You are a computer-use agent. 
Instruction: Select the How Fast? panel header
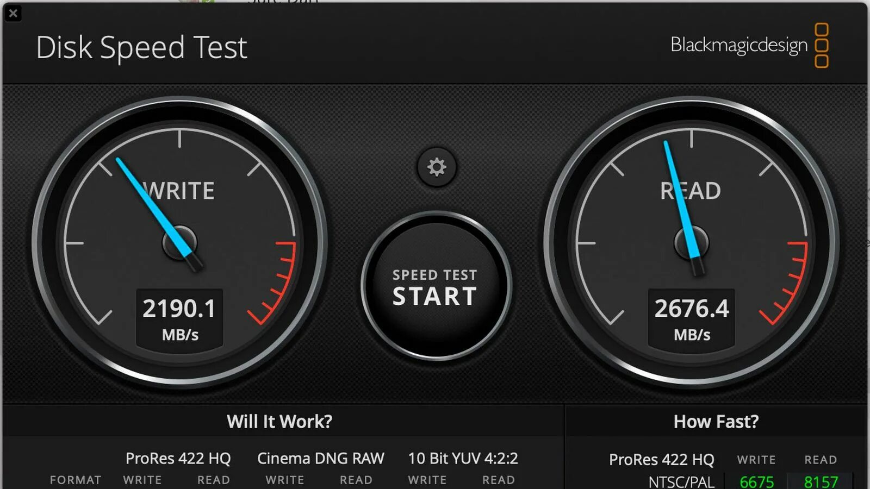tap(716, 422)
